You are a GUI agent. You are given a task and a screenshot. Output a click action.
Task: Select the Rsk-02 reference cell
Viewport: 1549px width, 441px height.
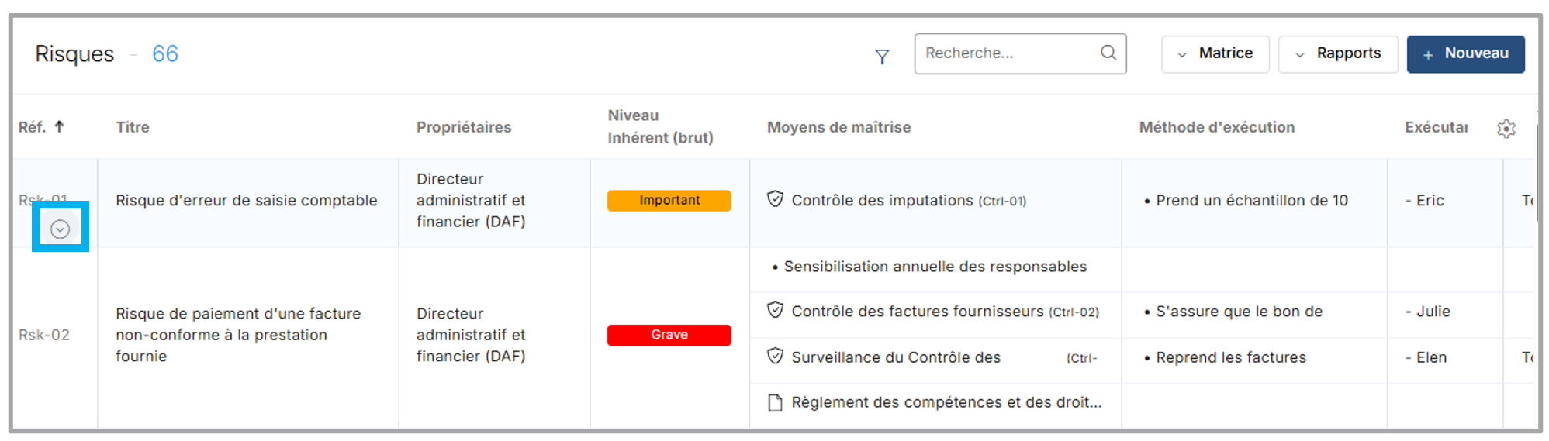[x=44, y=335]
